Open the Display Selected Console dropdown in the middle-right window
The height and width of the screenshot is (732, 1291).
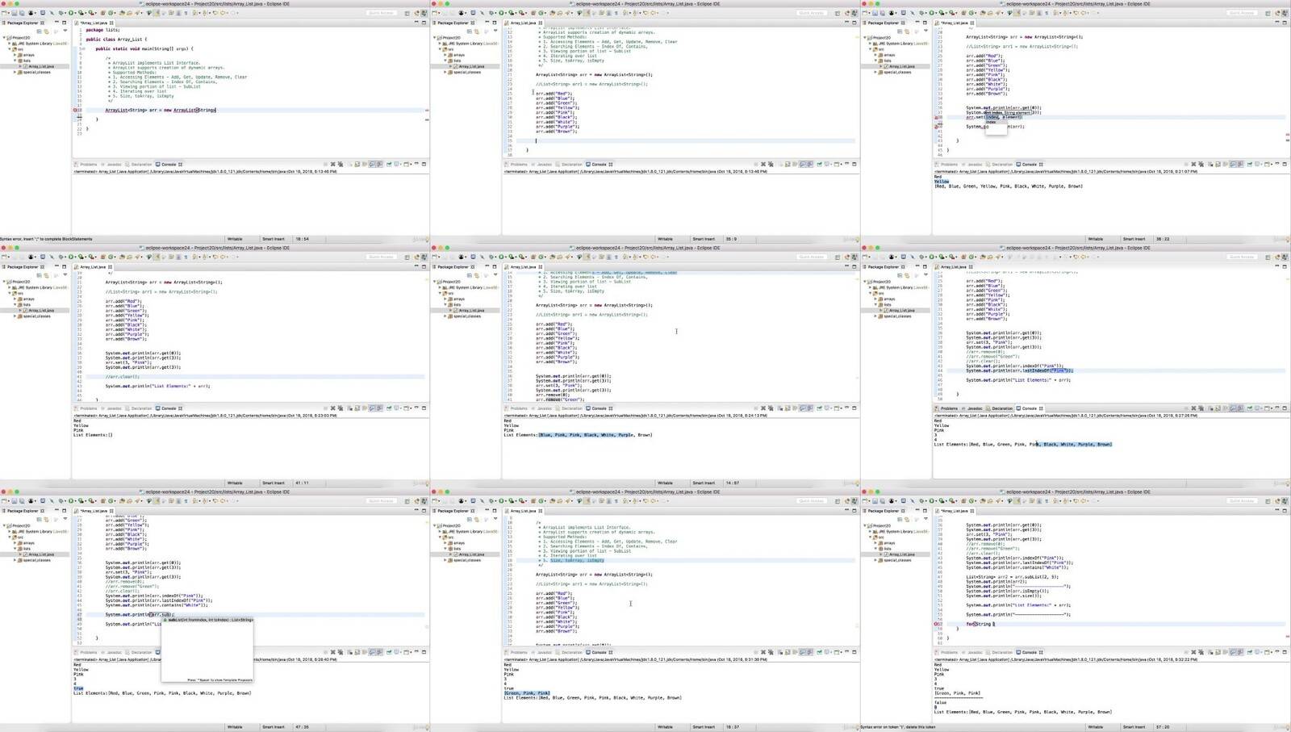point(1262,408)
